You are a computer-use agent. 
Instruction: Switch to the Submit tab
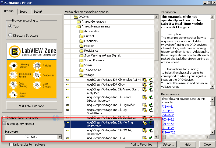tap(38, 12)
